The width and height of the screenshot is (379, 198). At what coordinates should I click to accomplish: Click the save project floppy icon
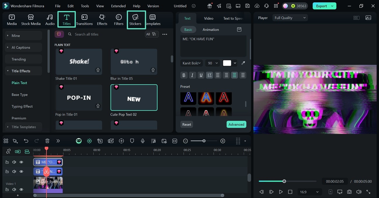click(247, 6)
